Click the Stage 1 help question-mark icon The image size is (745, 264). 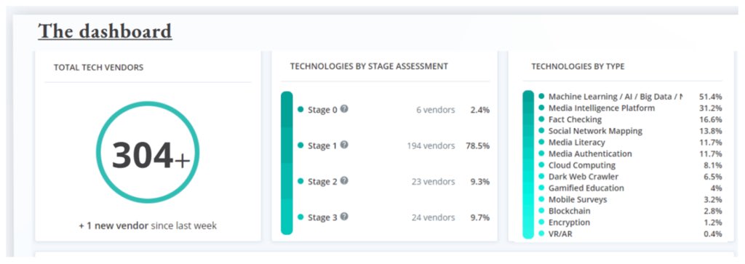[x=344, y=145]
